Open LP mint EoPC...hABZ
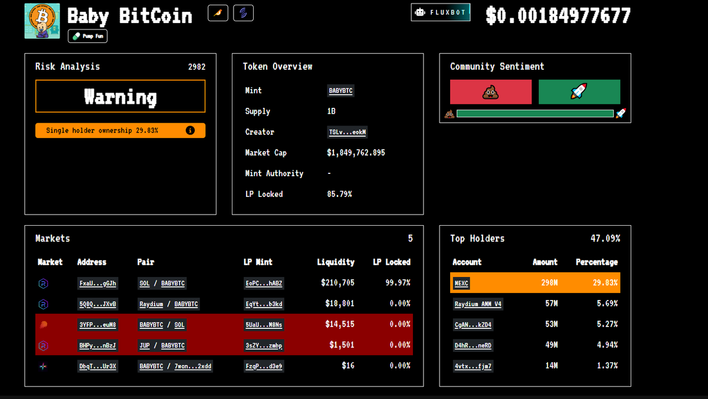This screenshot has height=399, width=708. (264, 283)
